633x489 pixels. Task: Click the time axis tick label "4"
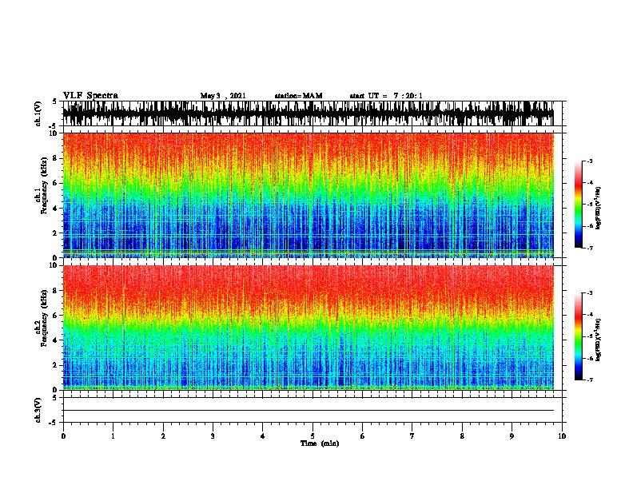click(x=263, y=436)
